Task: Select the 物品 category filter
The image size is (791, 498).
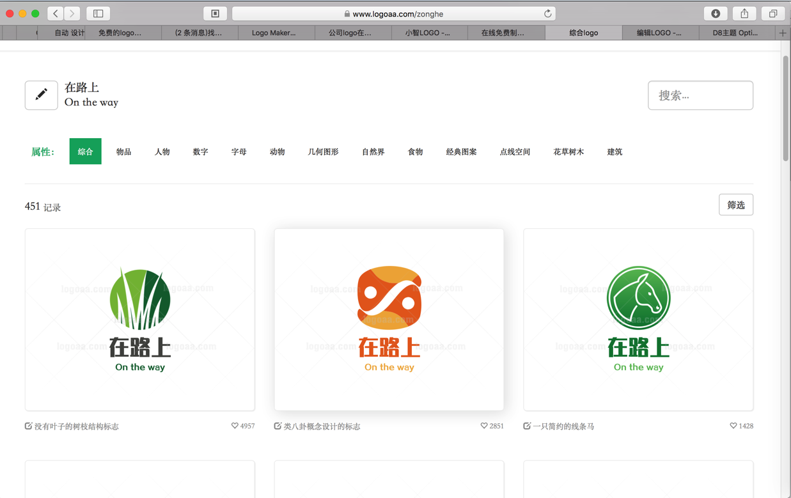Action: [x=124, y=152]
